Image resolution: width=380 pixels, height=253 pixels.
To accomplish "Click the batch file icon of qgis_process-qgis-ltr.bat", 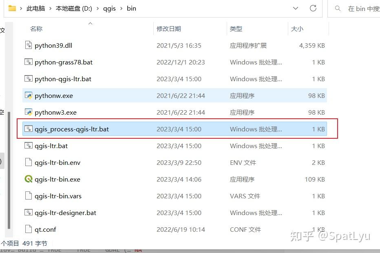I will click(29, 129).
